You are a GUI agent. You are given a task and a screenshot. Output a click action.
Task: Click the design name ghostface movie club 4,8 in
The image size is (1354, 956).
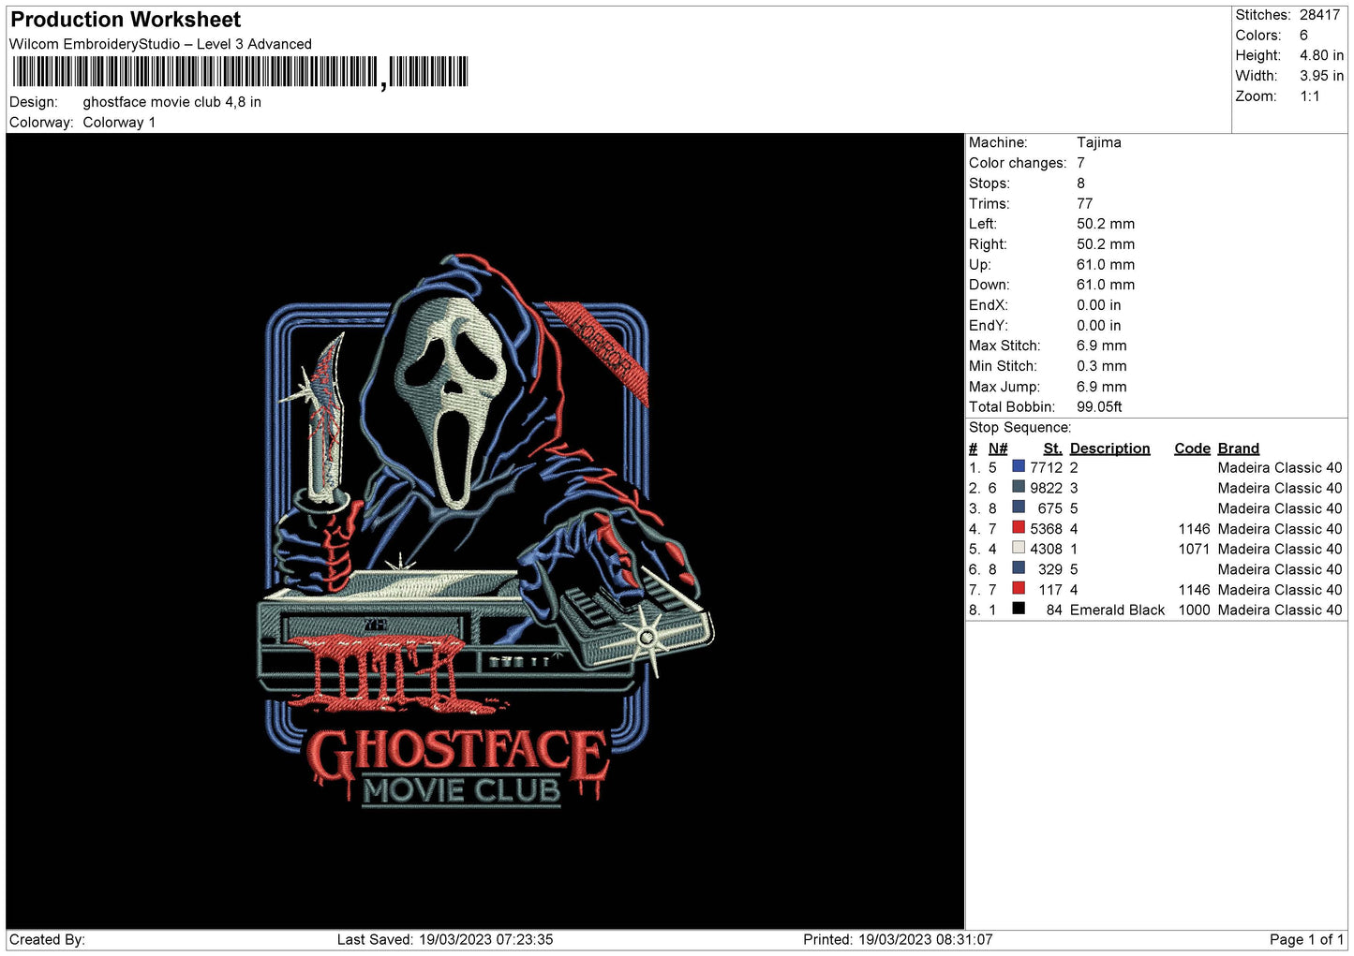pyautogui.click(x=172, y=102)
